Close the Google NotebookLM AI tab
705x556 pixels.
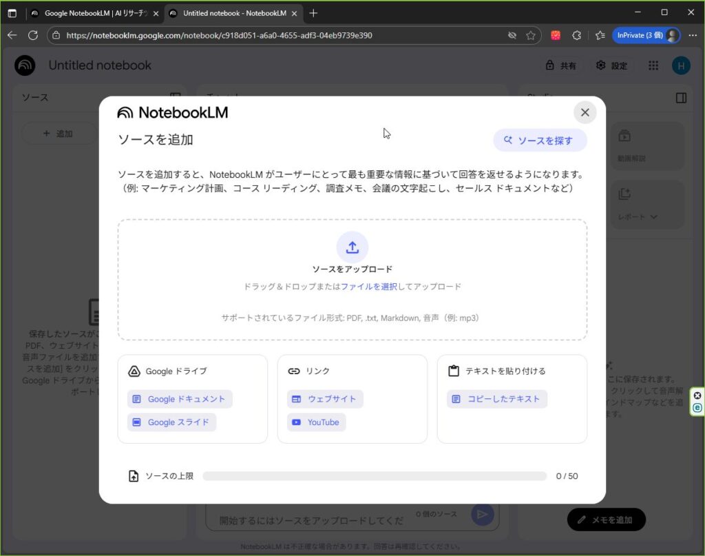156,14
